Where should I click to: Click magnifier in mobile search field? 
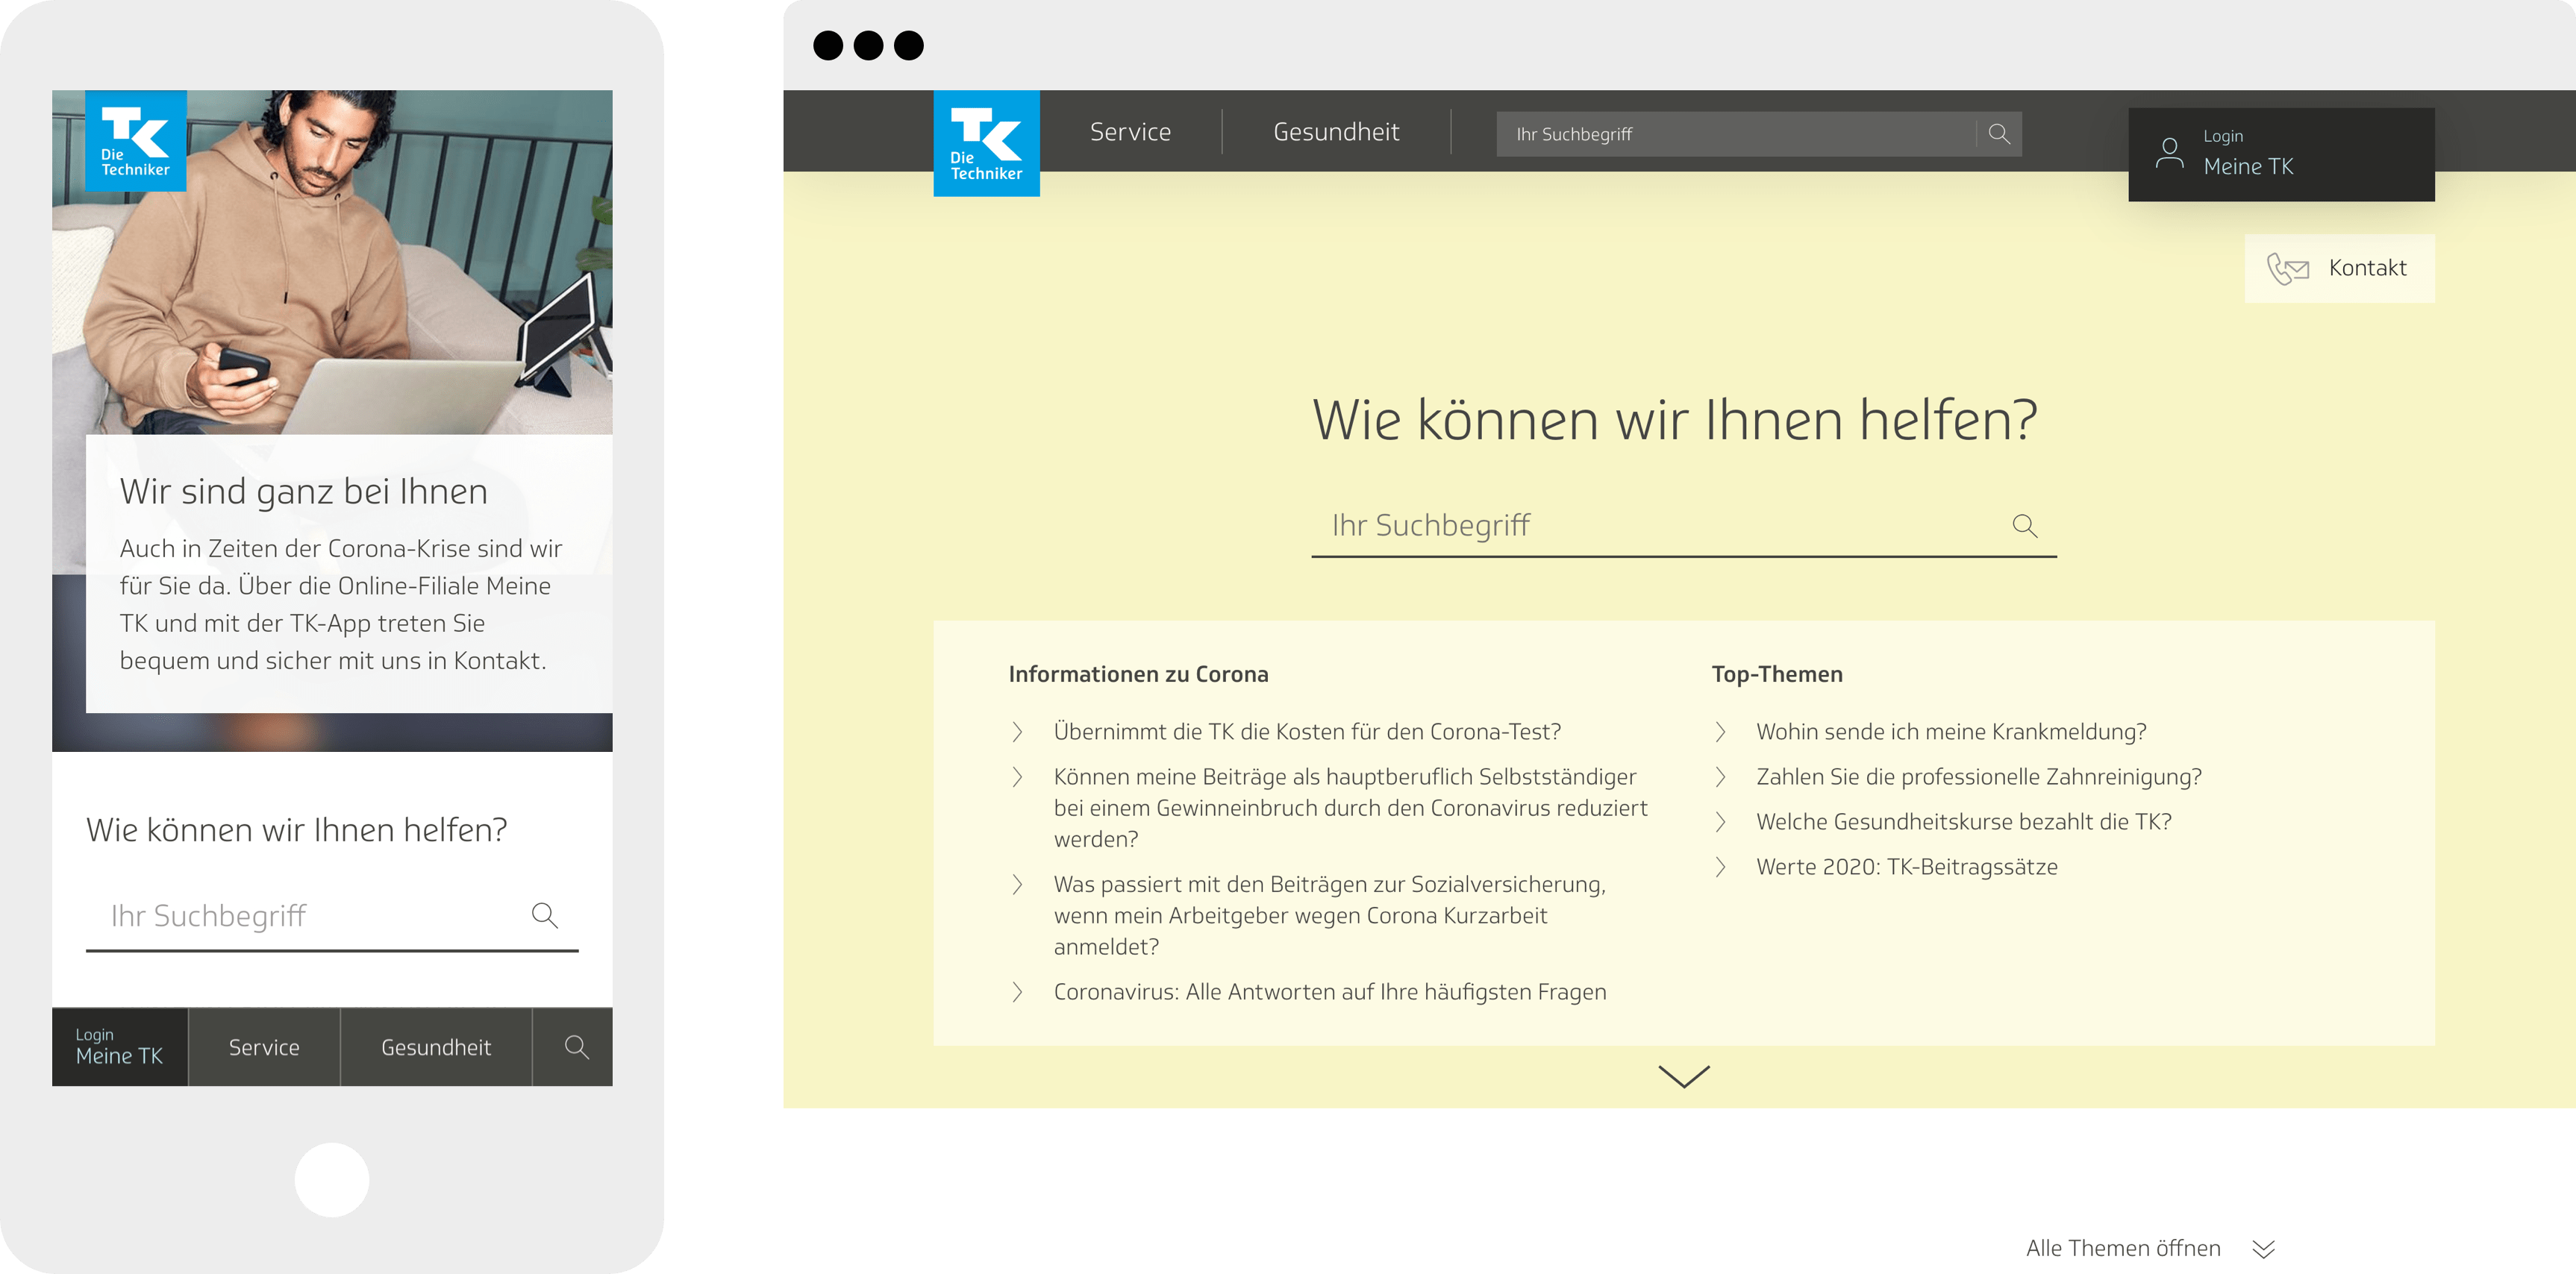[545, 915]
